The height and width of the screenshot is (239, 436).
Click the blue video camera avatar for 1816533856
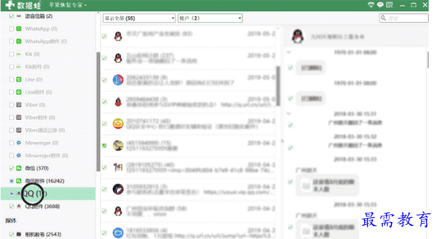[x=118, y=233]
